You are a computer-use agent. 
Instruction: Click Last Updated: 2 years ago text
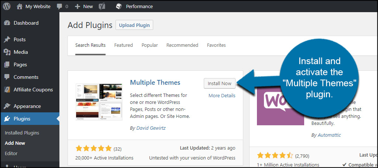(207, 148)
